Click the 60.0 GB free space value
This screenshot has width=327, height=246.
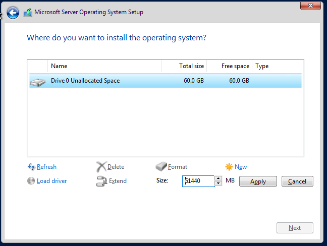point(239,81)
